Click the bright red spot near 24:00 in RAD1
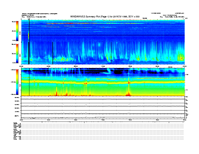This screenshot has height=154, width=199. [181, 58]
